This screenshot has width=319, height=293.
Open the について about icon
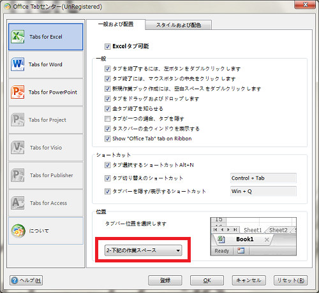19,231
